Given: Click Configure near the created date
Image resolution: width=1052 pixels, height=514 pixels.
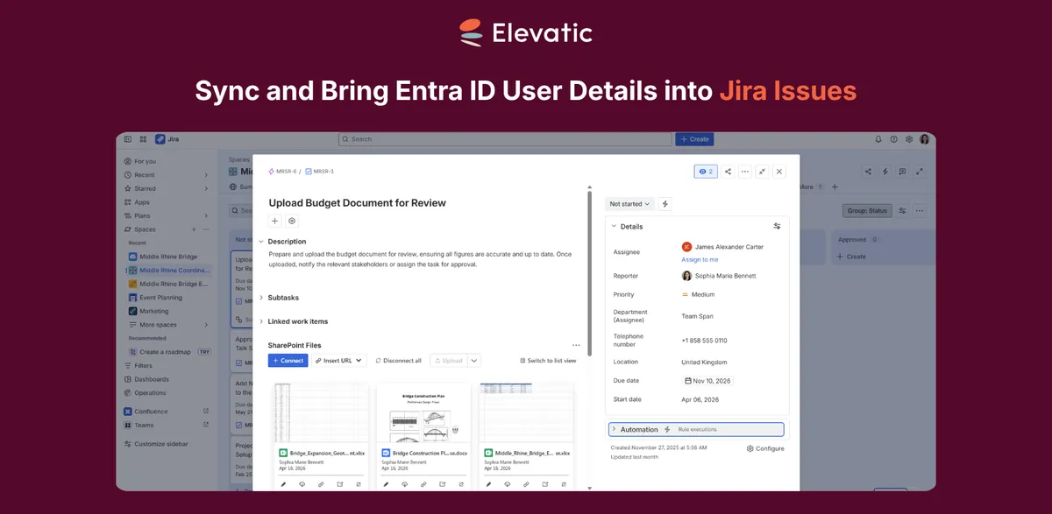Looking at the screenshot, I should 765,448.
